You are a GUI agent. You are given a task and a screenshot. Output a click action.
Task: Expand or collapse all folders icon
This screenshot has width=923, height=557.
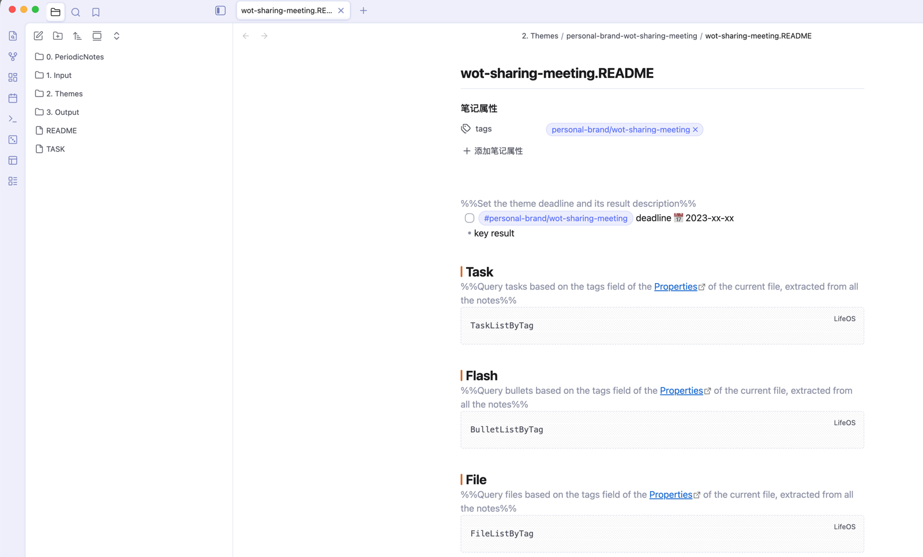coord(117,36)
